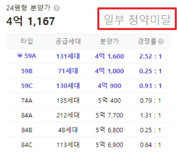Screen dimensions: 177x153
Task: Click the 경쟁률 column header text
Action: 147,41
